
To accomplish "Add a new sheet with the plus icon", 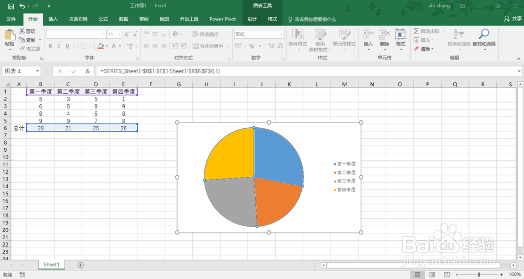I will (x=81, y=265).
